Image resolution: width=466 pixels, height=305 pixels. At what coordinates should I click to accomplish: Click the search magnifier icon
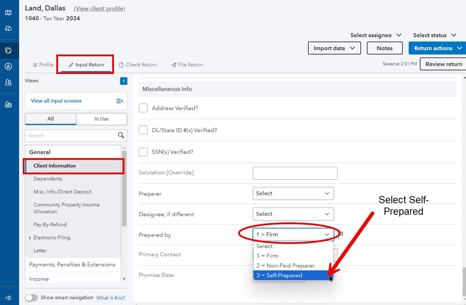[x=121, y=135]
